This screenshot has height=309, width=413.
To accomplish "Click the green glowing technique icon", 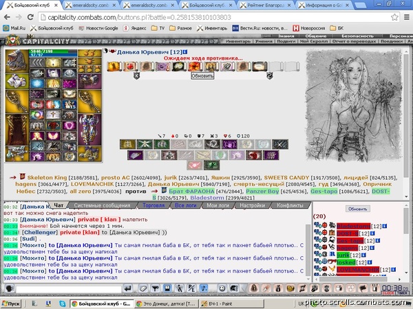I will tap(211, 165).
